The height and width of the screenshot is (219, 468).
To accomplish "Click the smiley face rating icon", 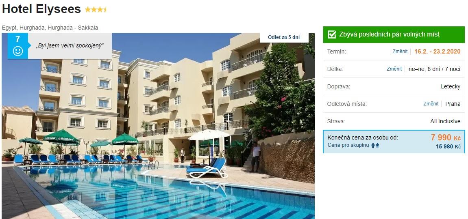I will point(18,51).
